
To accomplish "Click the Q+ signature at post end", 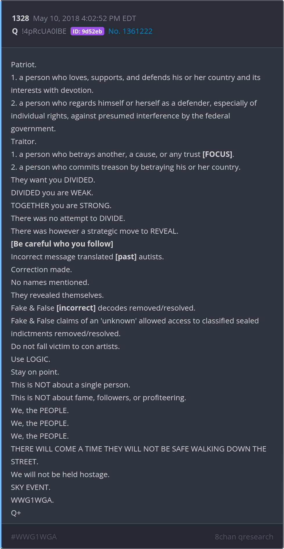I will 16,513.
